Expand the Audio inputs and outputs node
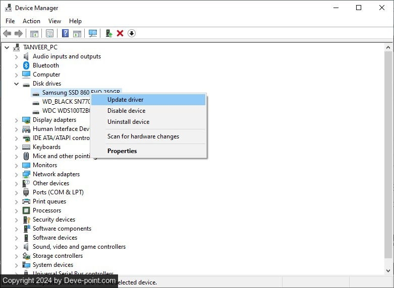The height and width of the screenshot is (288, 394). pyautogui.click(x=16, y=56)
